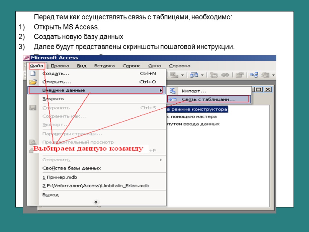Click the Properties toolbar icon
The image size is (309, 232).
click(x=240, y=75)
